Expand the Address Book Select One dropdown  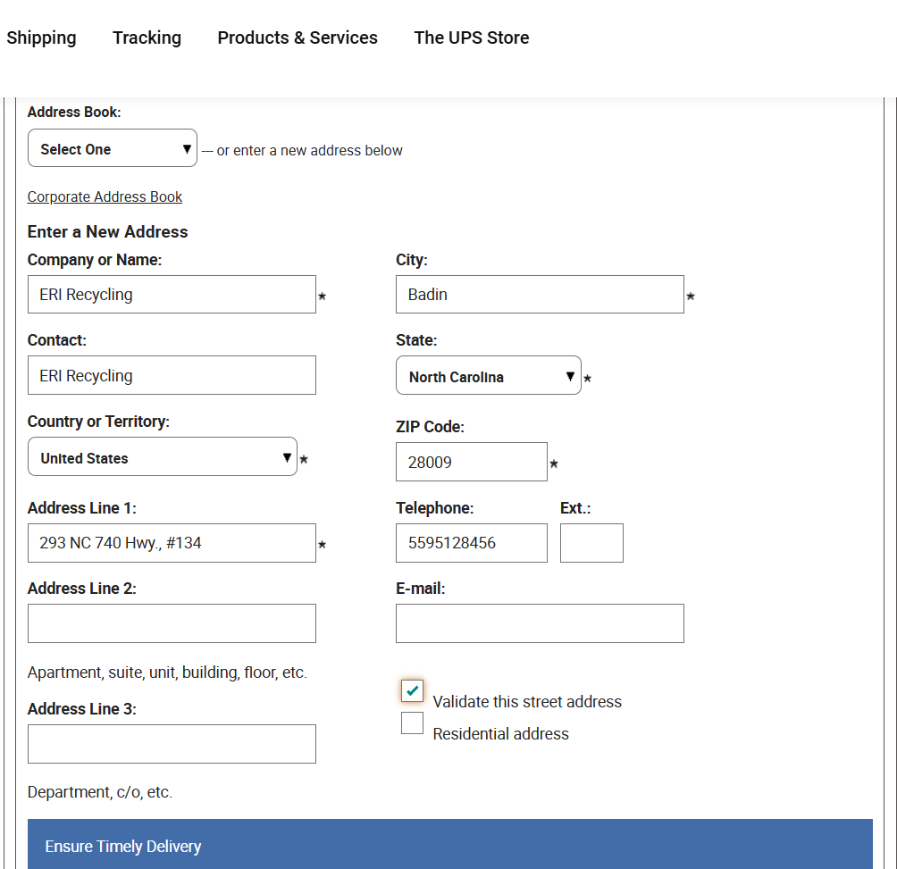113,148
